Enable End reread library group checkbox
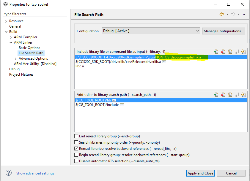250x181 pixels. point(76,136)
